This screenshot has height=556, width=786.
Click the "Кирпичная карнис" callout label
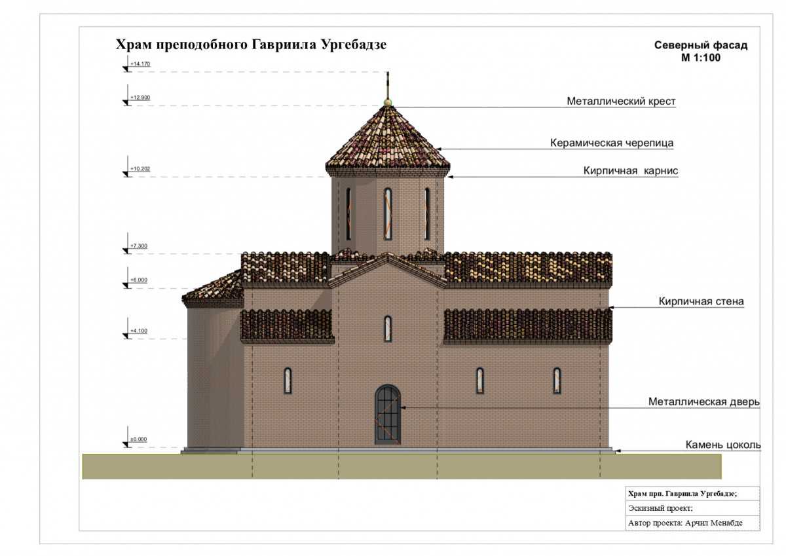(x=631, y=171)
